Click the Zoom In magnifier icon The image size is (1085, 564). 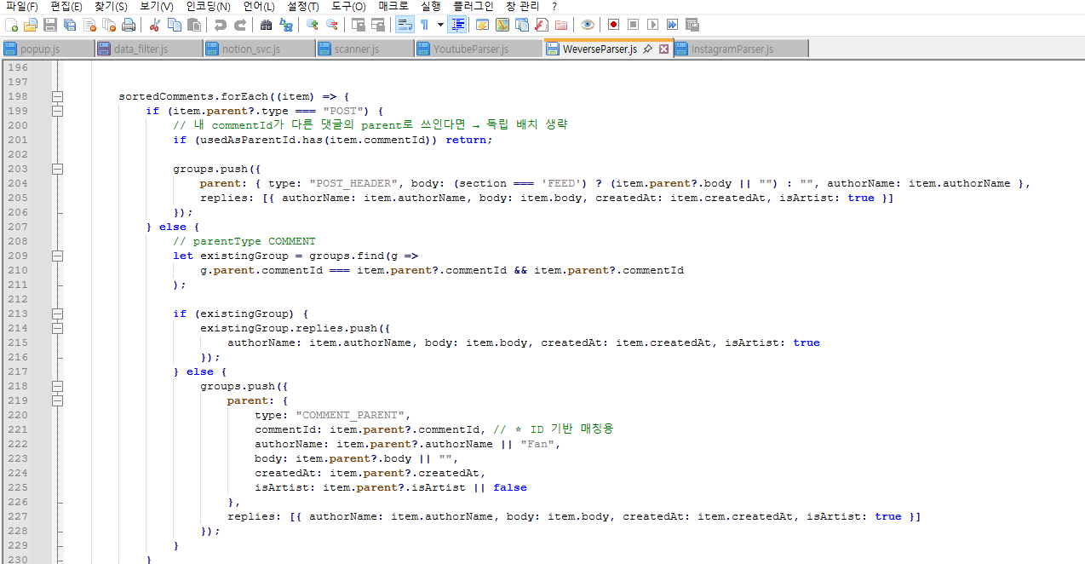click(x=312, y=25)
